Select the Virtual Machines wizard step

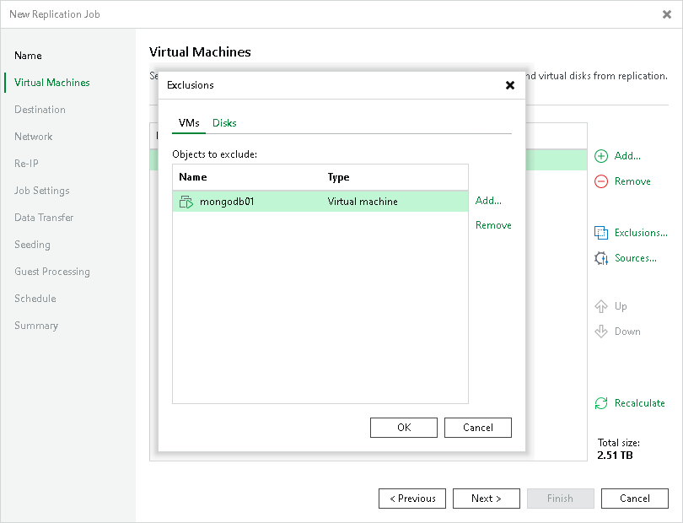[x=51, y=83]
